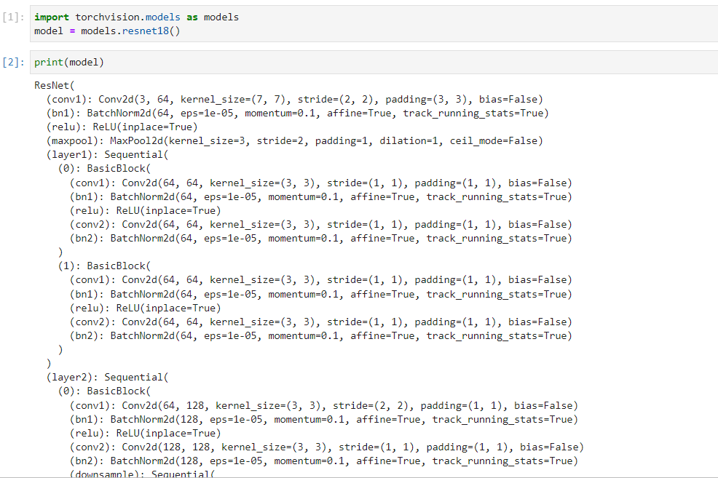Click the execution count label [1]
This screenshot has width=718, height=478.
(x=12, y=17)
